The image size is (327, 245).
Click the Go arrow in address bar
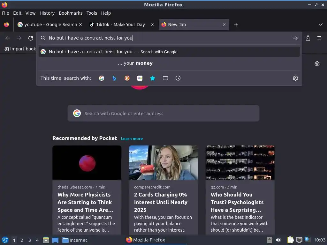295,38
